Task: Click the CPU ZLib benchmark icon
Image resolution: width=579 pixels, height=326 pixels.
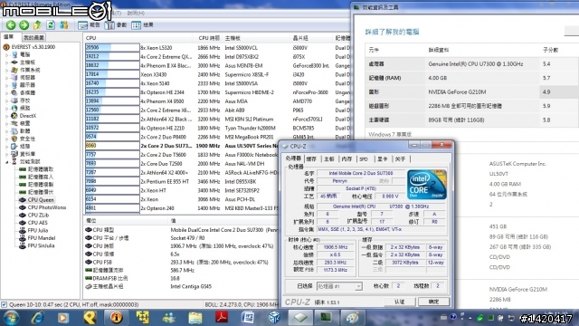Action: (x=22, y=216)
